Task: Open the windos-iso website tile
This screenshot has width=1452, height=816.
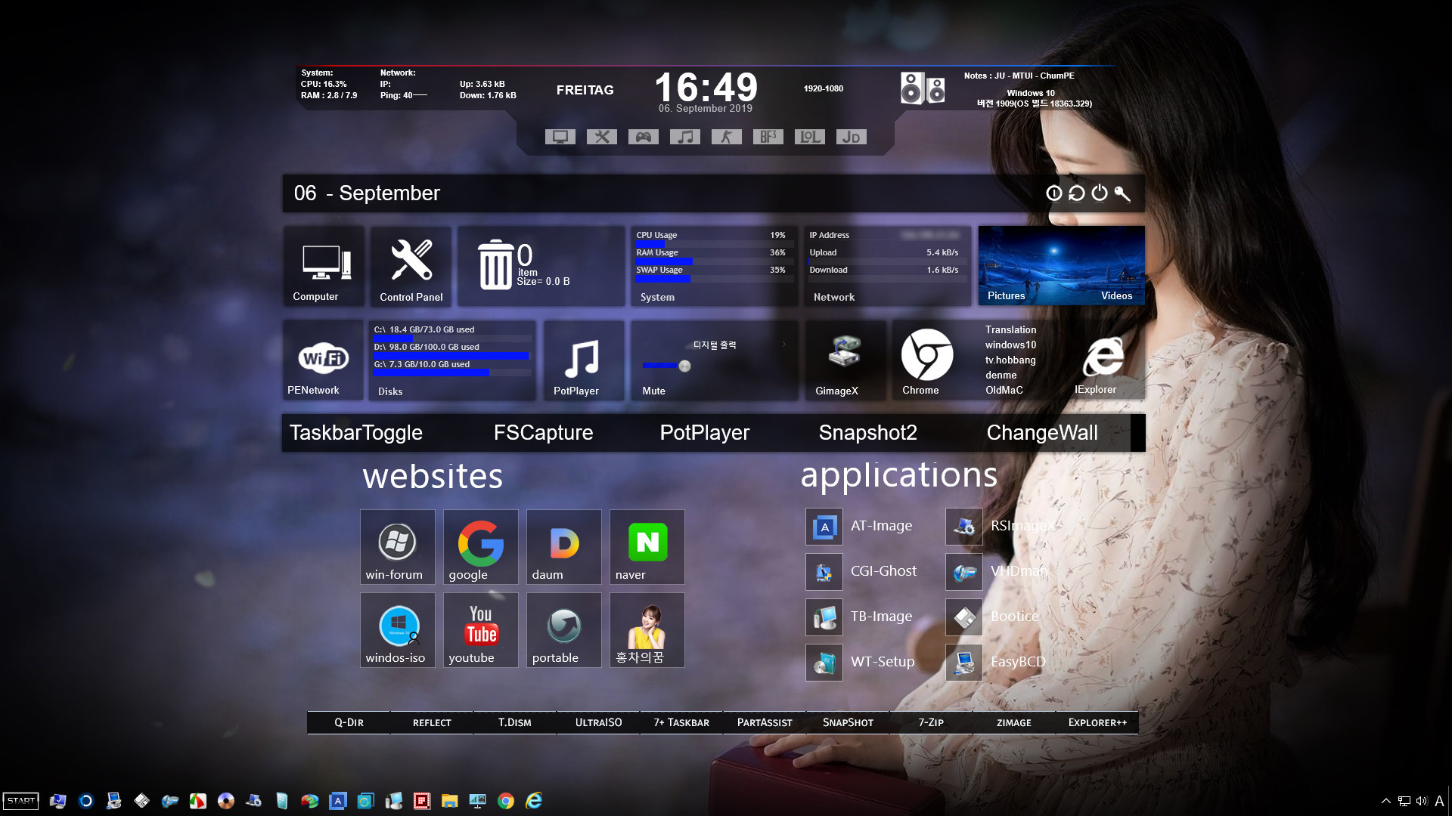Action: coord(398,629)
